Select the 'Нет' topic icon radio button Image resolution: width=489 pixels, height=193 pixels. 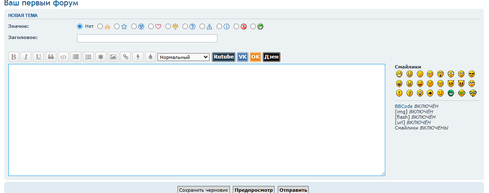[80, 27]
